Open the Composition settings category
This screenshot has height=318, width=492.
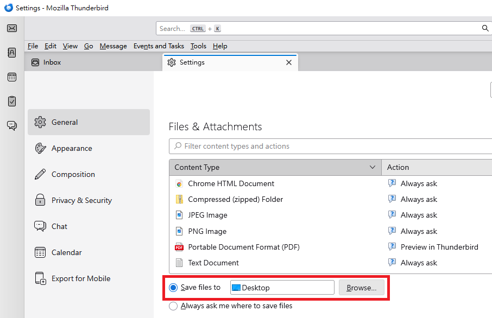73,174
